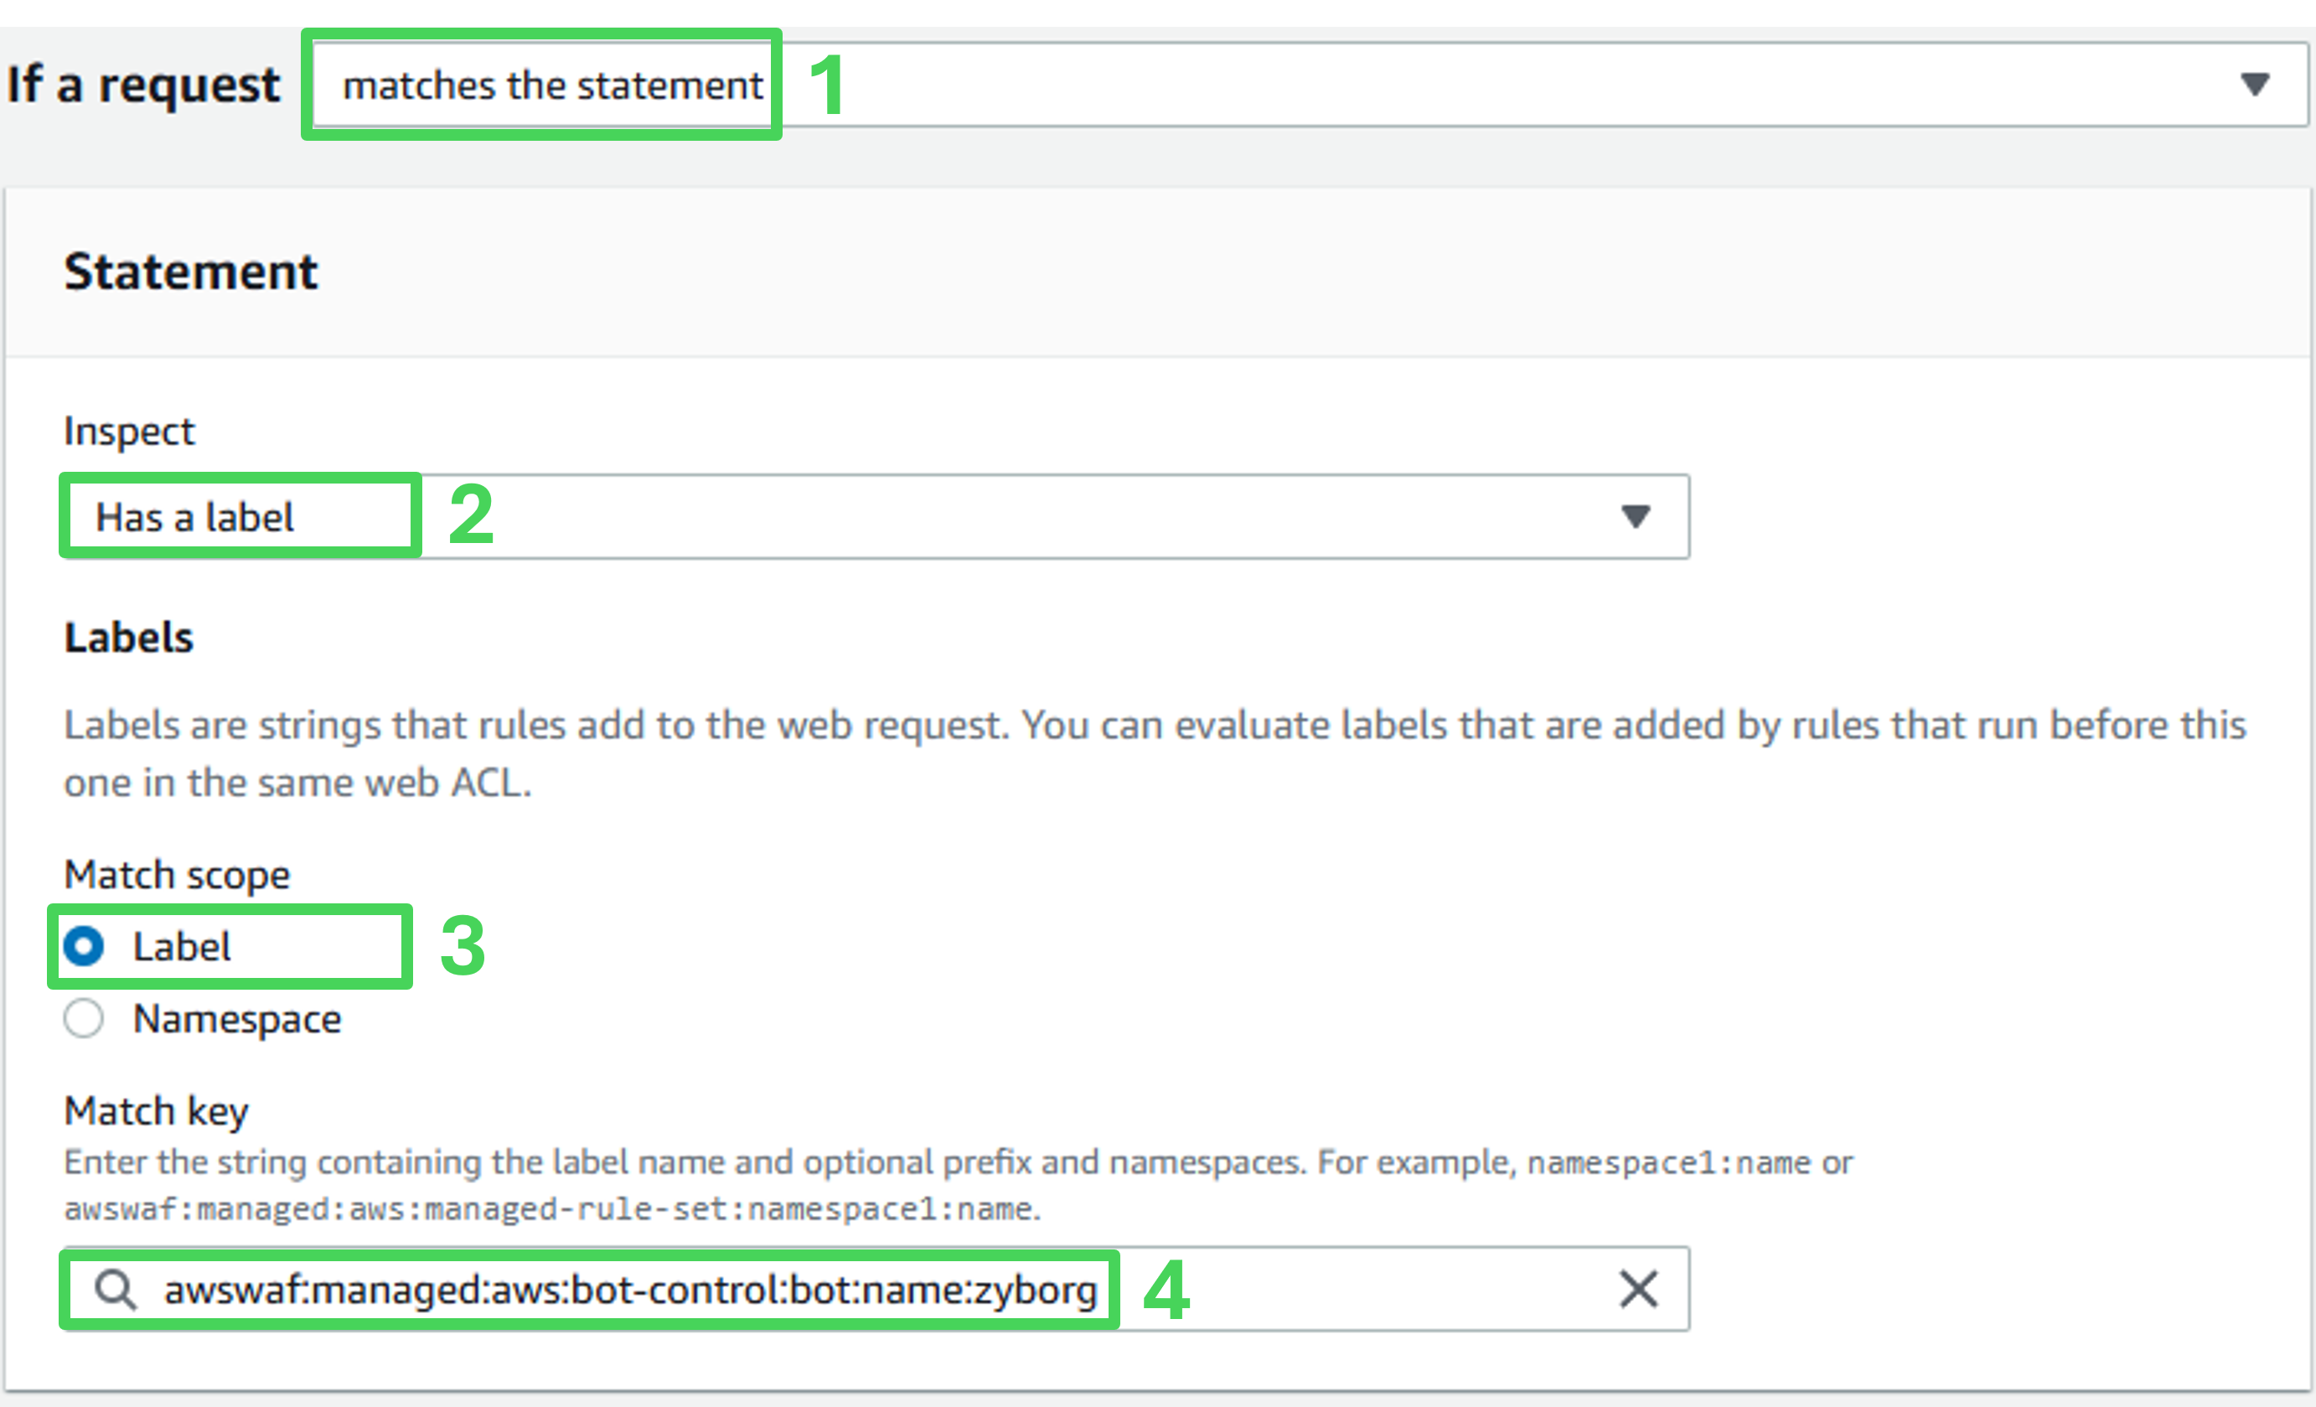Image resolution: width=2316 pixels, height=1407 pixels.
Task: Click the "Namespace" option text
Action: [237, 1019]
